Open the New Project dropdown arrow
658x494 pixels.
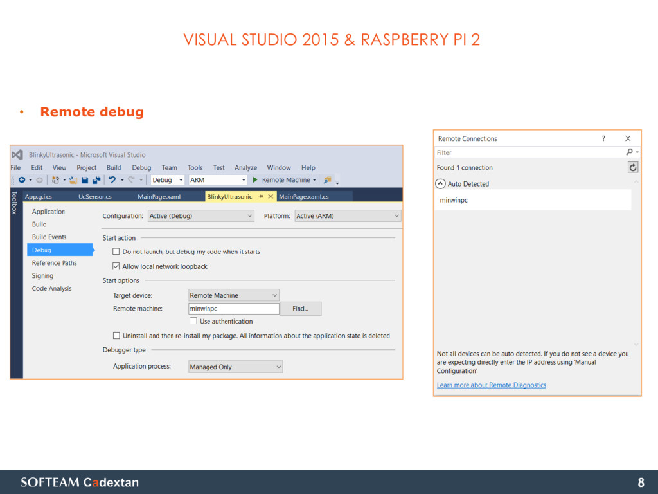tap(64, 180)
